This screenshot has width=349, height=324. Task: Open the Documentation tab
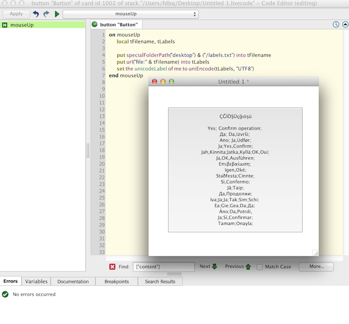click(x=73, y=281)
